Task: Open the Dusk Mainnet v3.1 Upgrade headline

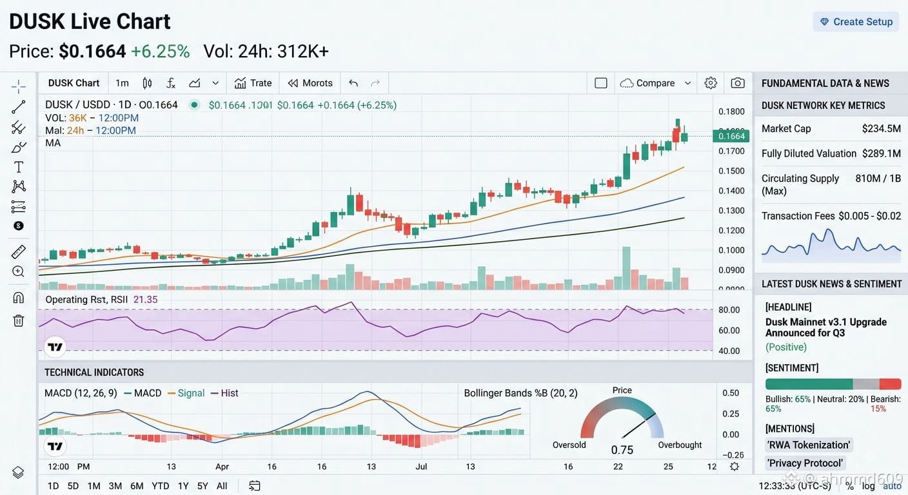Action: 826,327
